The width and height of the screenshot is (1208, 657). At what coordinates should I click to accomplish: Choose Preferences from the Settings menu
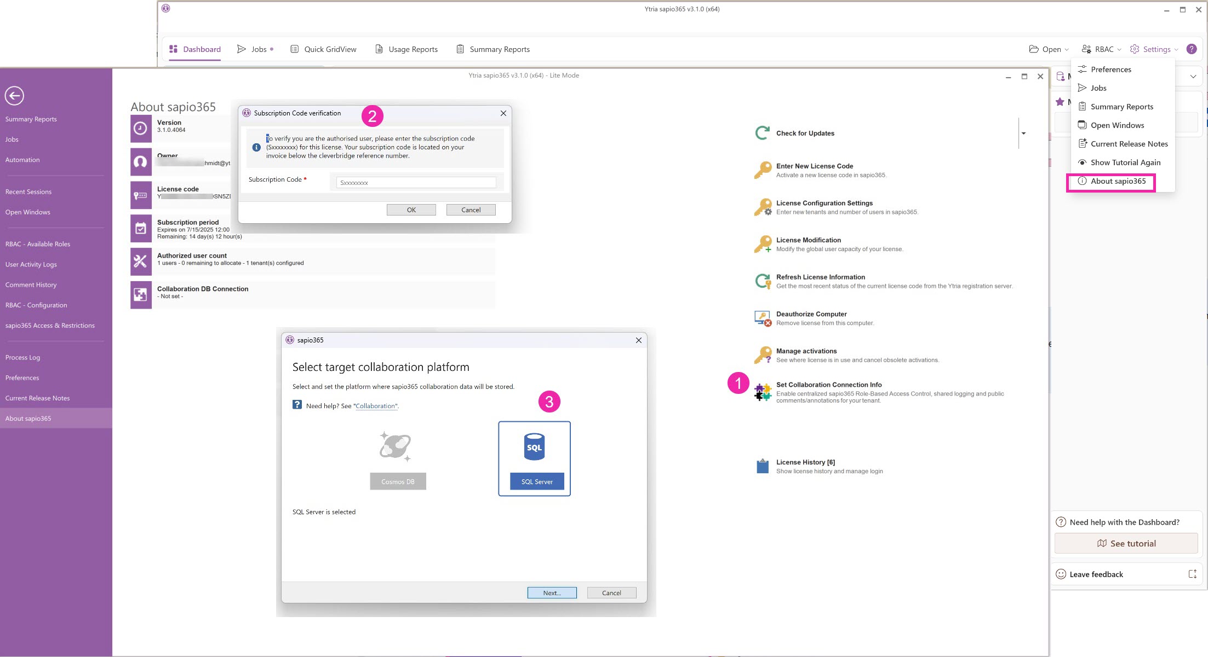pos(1110,69)
